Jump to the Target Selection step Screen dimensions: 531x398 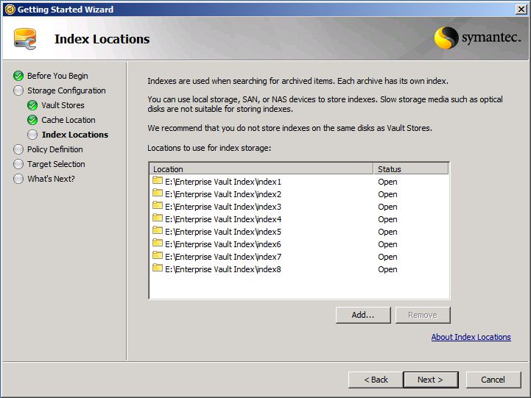pos(56,164)
